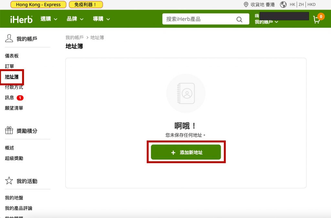
Task: Expand the 選購 dropdown menu
Action: 49,19
